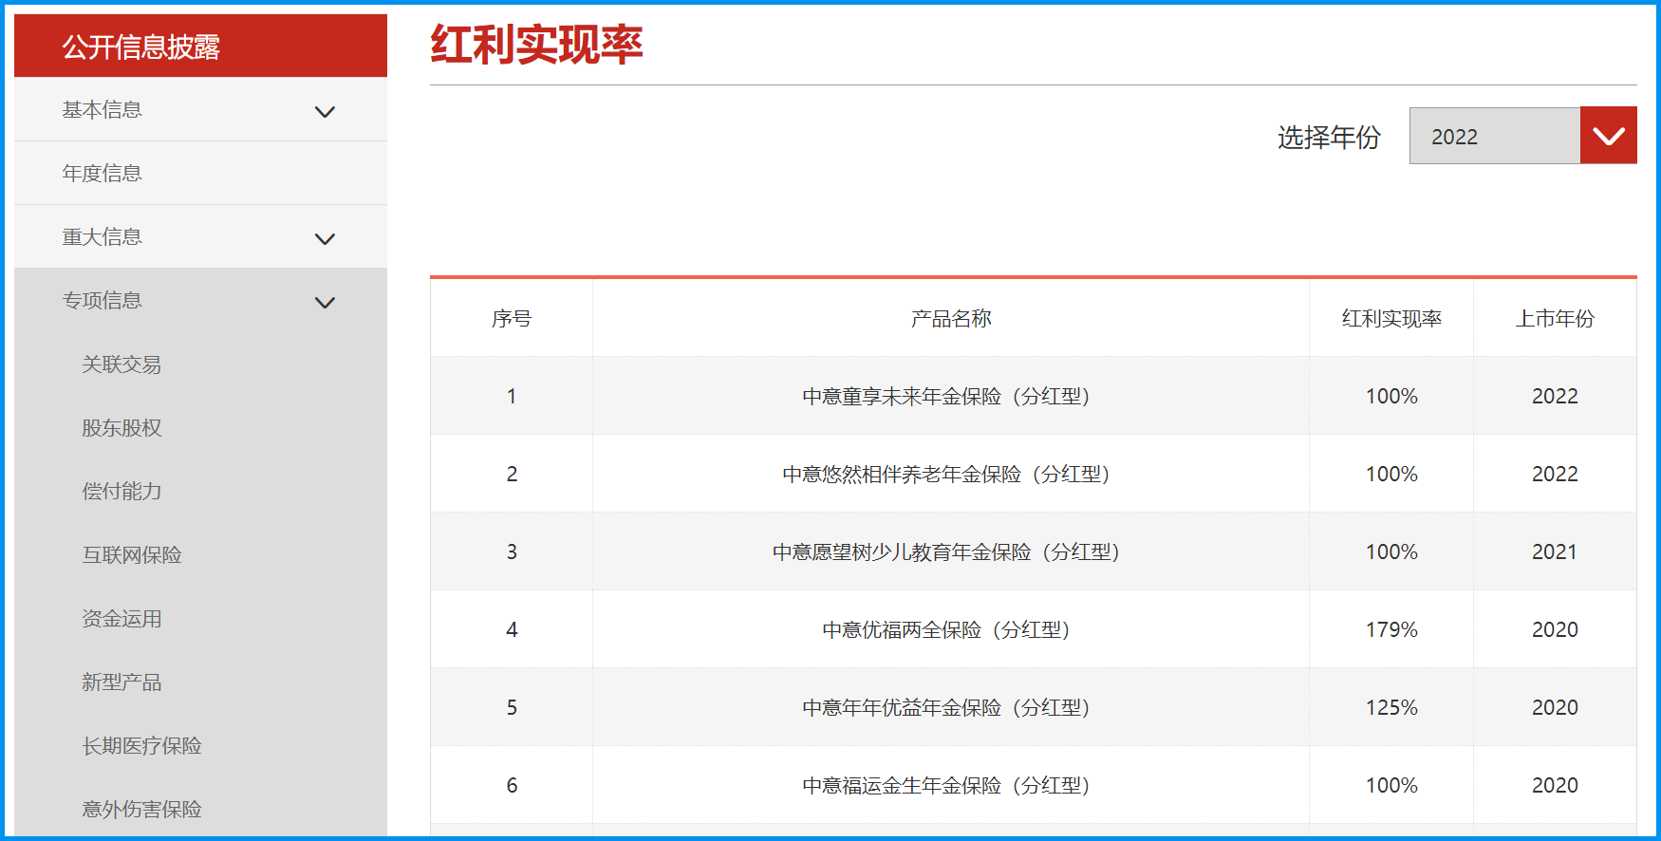
Task: Expand the 基本信息 chevron arrow
Action: tap(325, 112)
